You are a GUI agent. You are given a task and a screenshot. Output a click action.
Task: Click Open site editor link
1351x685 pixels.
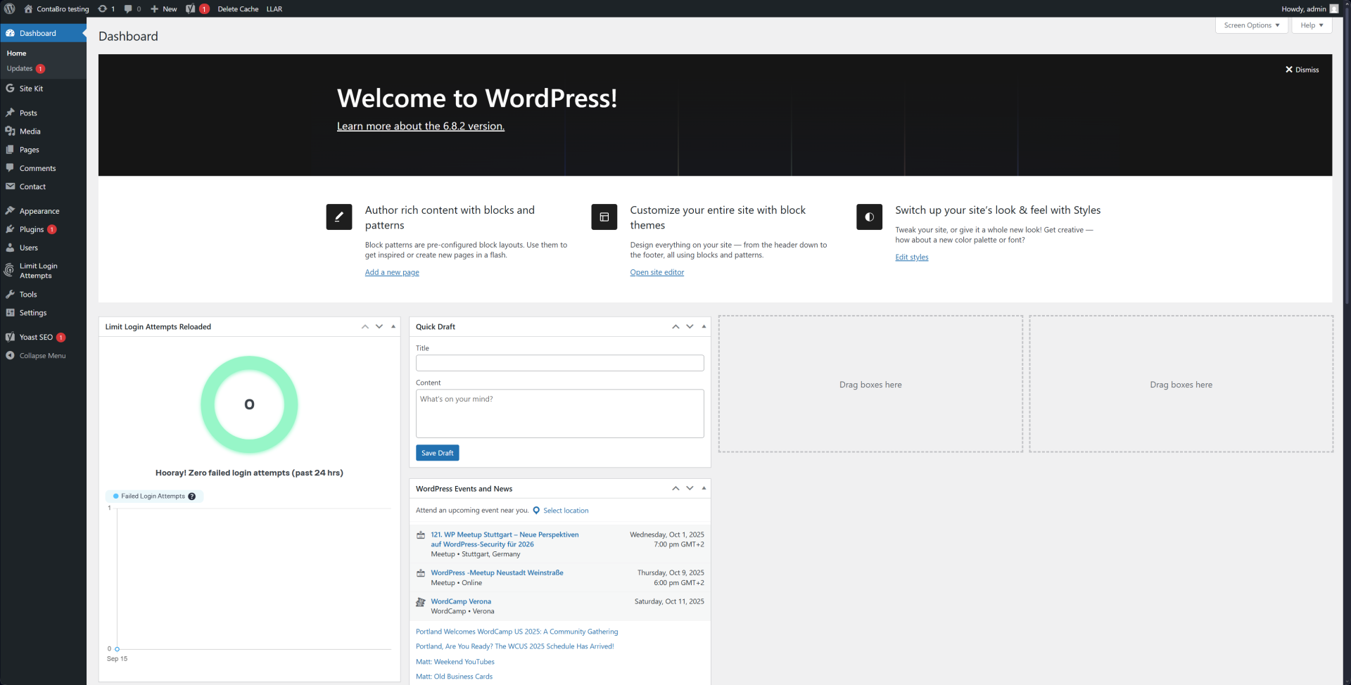(x=657, y=273)
